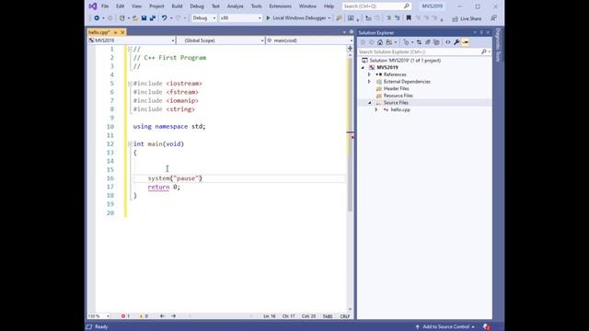Toggle Show All Files icon
This screenshot has height=331, width=589.
pyautogui.click(x=436, y=42)
